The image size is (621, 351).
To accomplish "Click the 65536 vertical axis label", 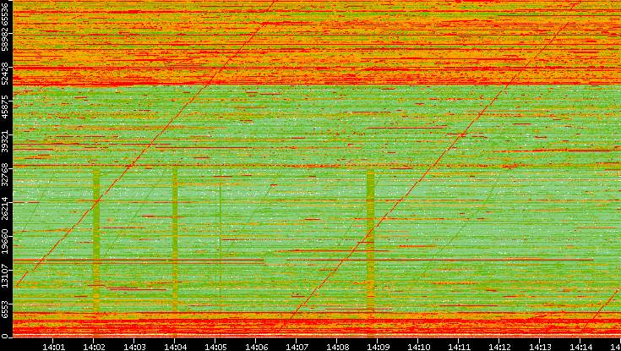I will pyautogui.click(x=6, y=16).
